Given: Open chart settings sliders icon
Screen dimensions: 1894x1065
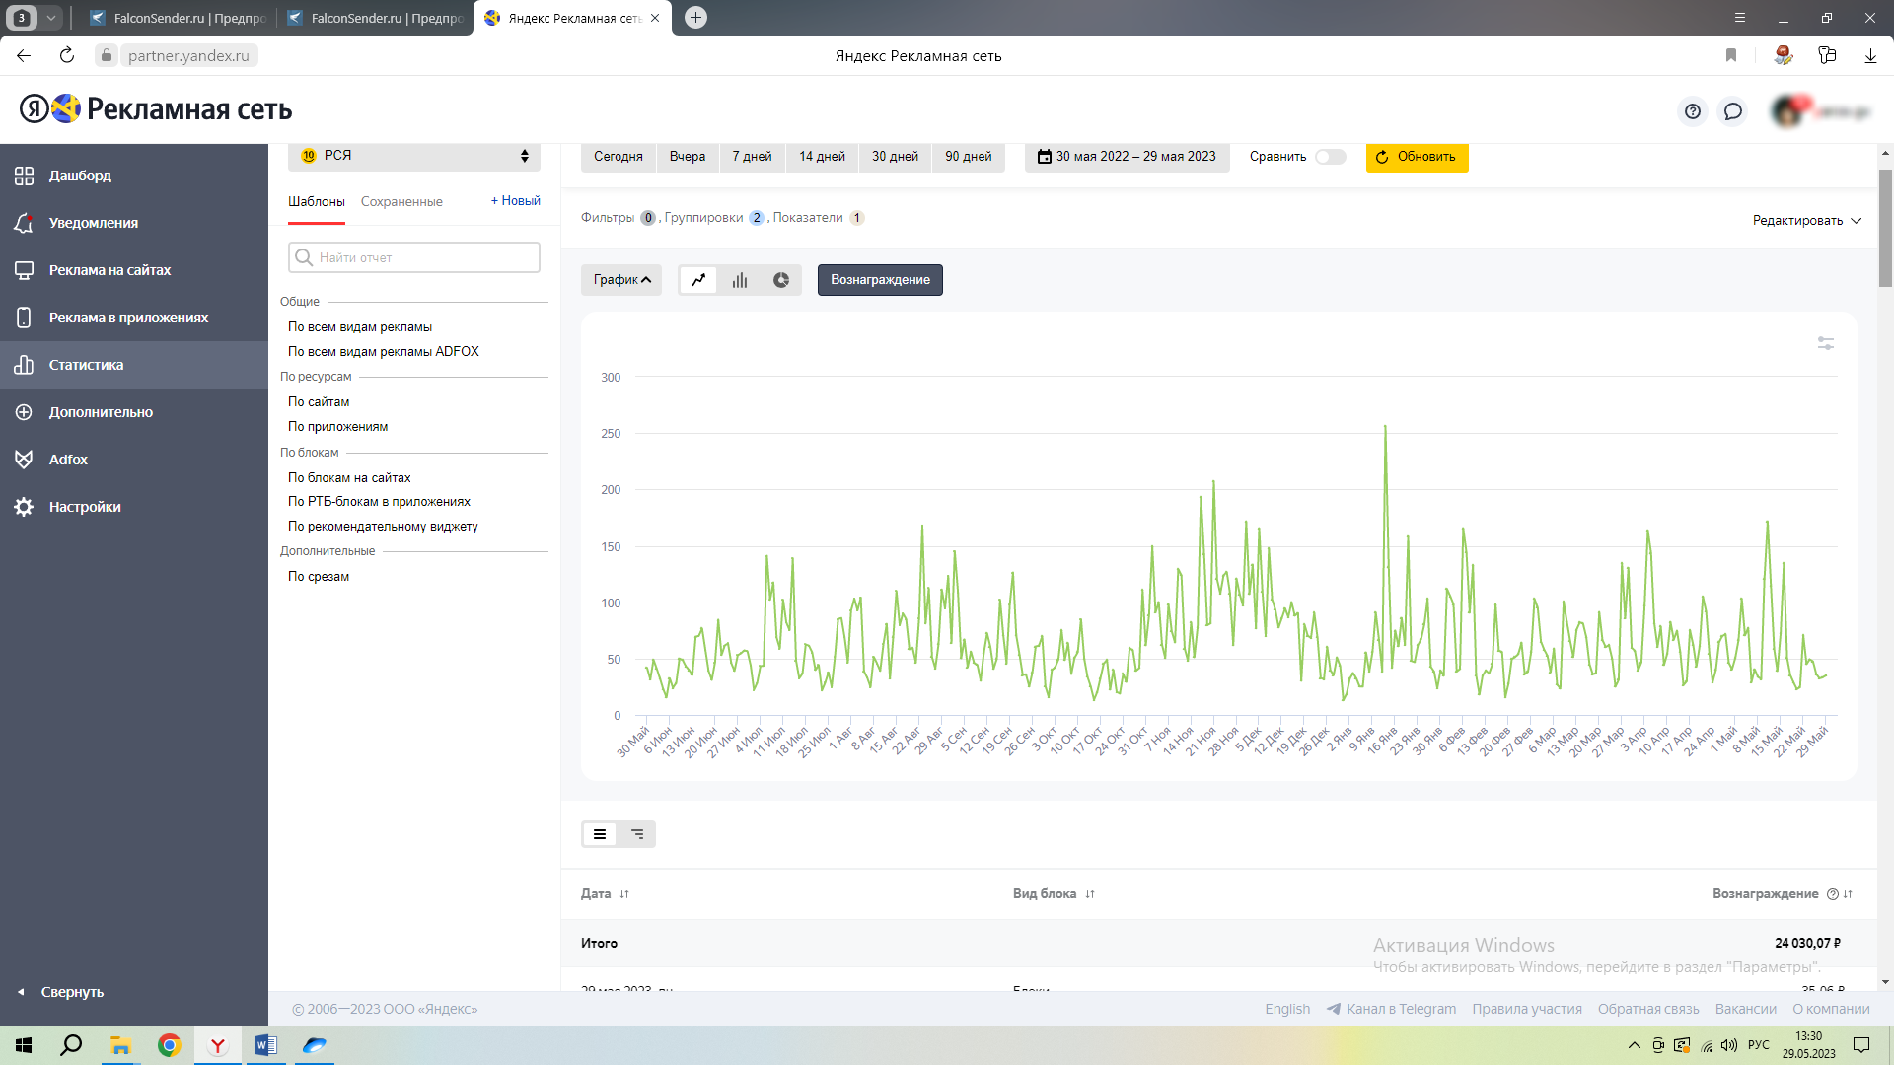Looking at the screenshot, I should coord(1826,343).
